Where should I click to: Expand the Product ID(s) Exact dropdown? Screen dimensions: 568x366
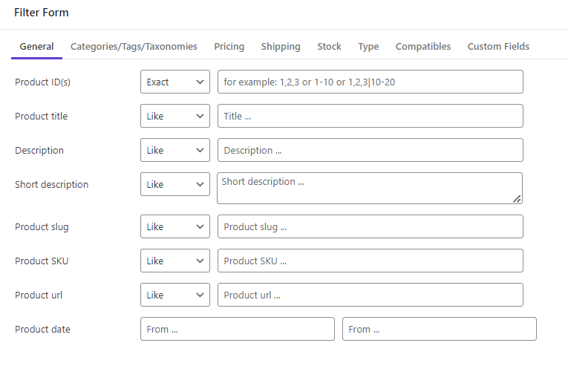coord(175,82)
